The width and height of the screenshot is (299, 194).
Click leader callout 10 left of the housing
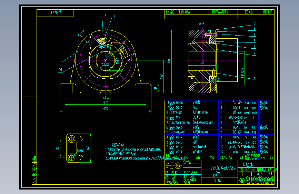click(x=60, y=70)
